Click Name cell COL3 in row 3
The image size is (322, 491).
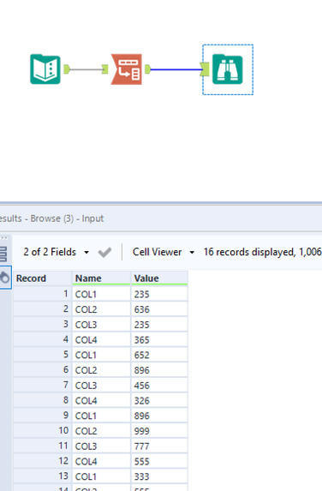pyautogui.click(x=101, y=325)
